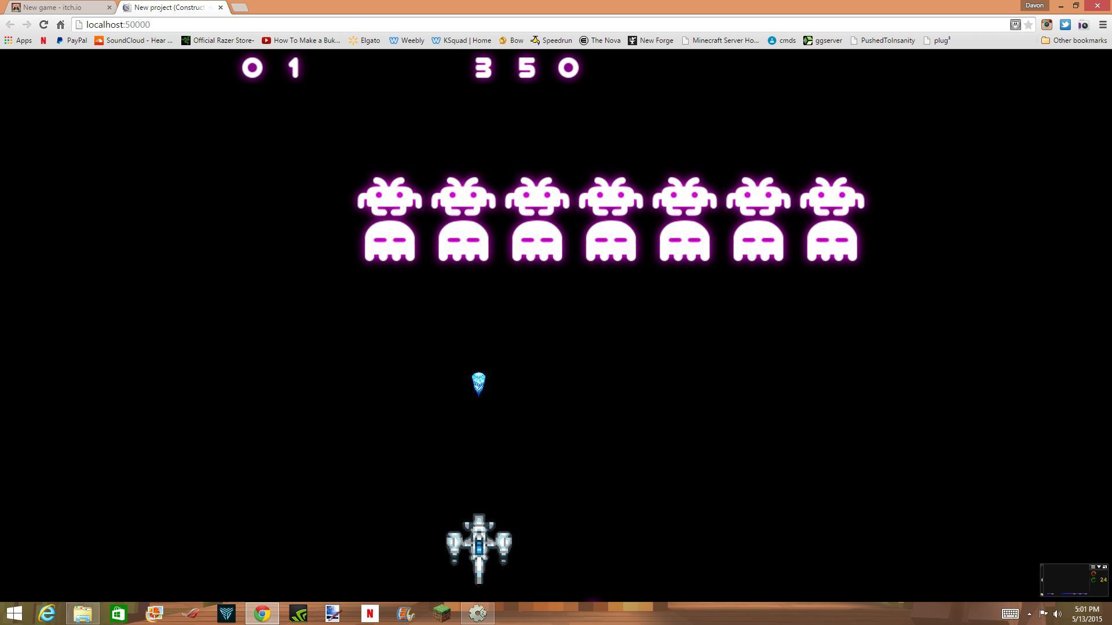The height and width of the screenshot is (625, 1112).
Task: Open the PushedToInsanity bookmark
Action: [882, 41]
